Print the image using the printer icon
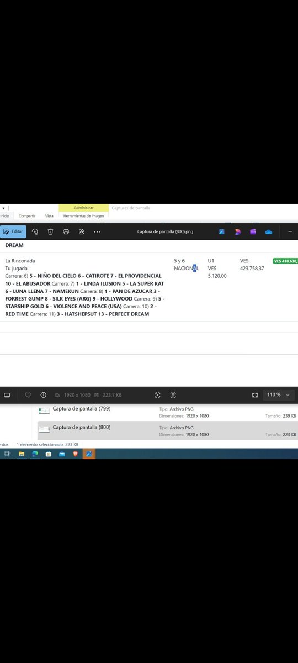 click(x=66, y=231)
